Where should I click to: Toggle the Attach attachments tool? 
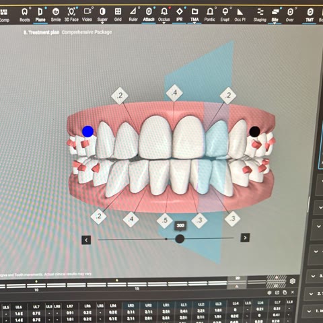coord(149,15)
